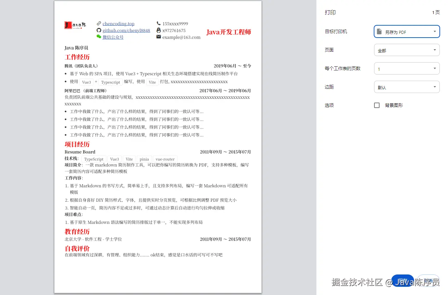
Task: Click the Vue3 tag in 技术栈 row
Action: 115,159
